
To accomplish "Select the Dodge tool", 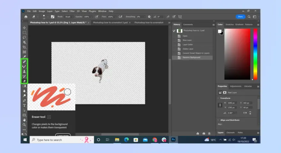I will [24, 96].
